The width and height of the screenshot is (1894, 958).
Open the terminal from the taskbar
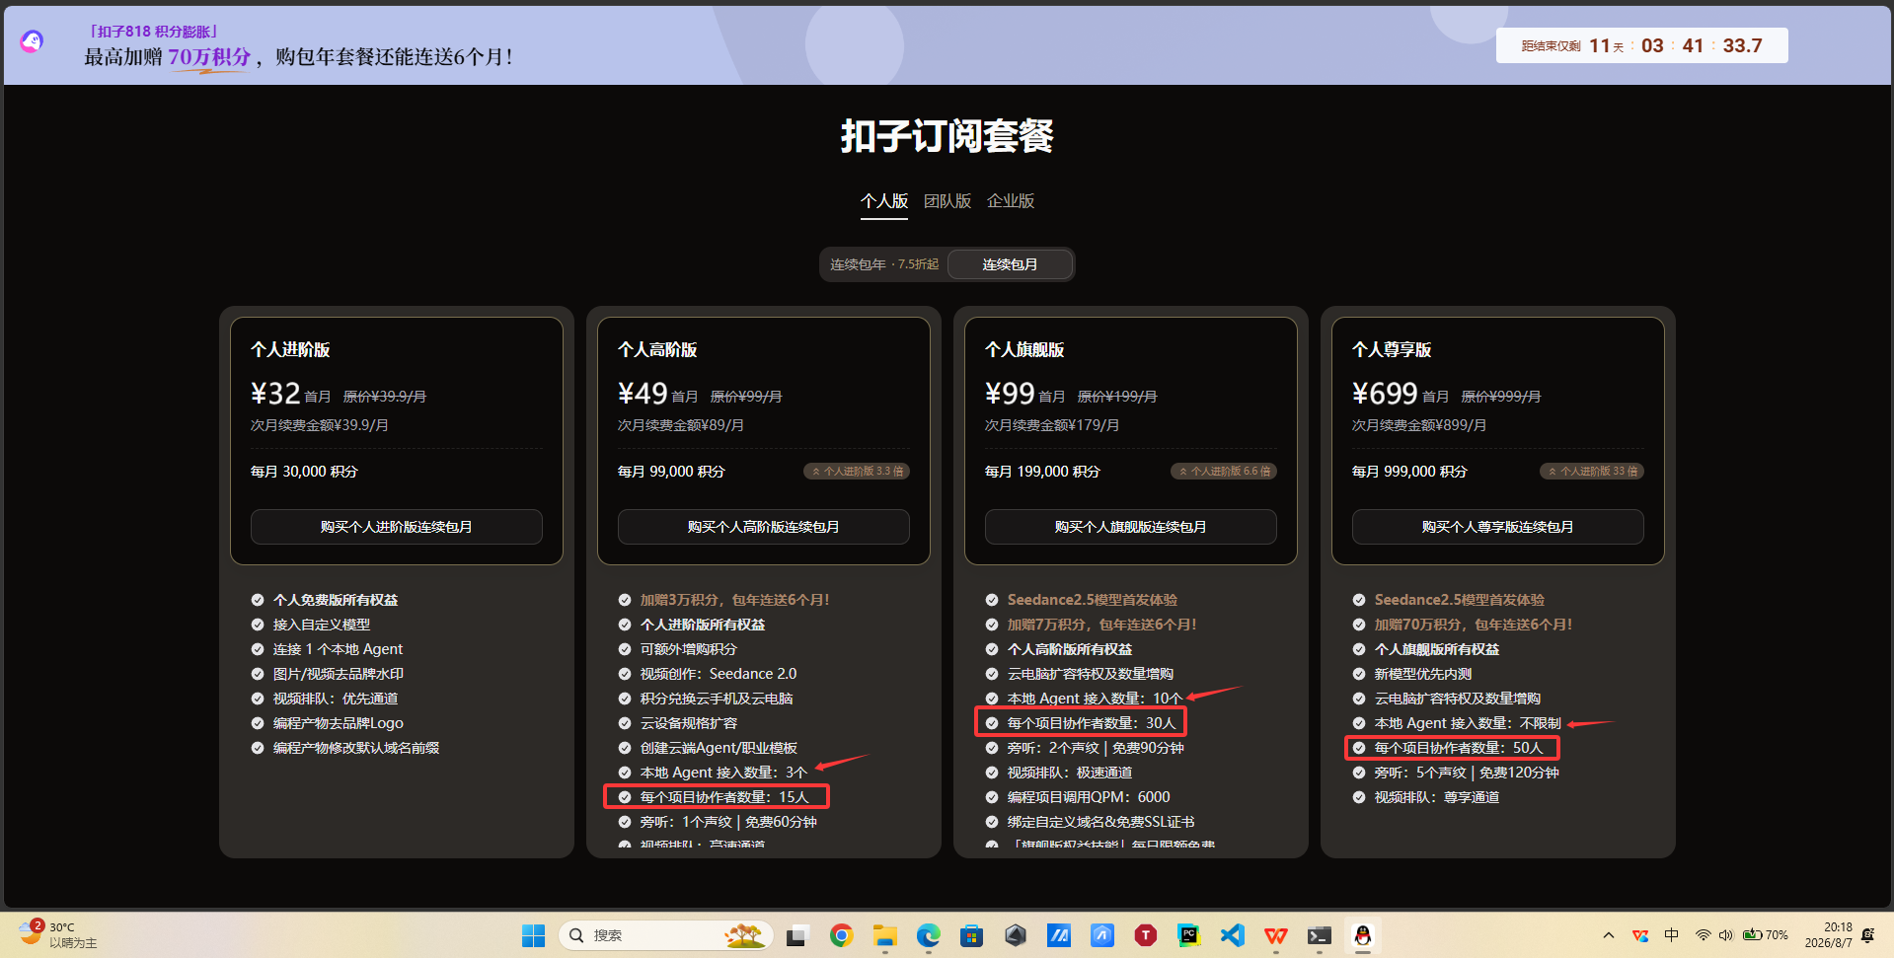pos(1319,935)
